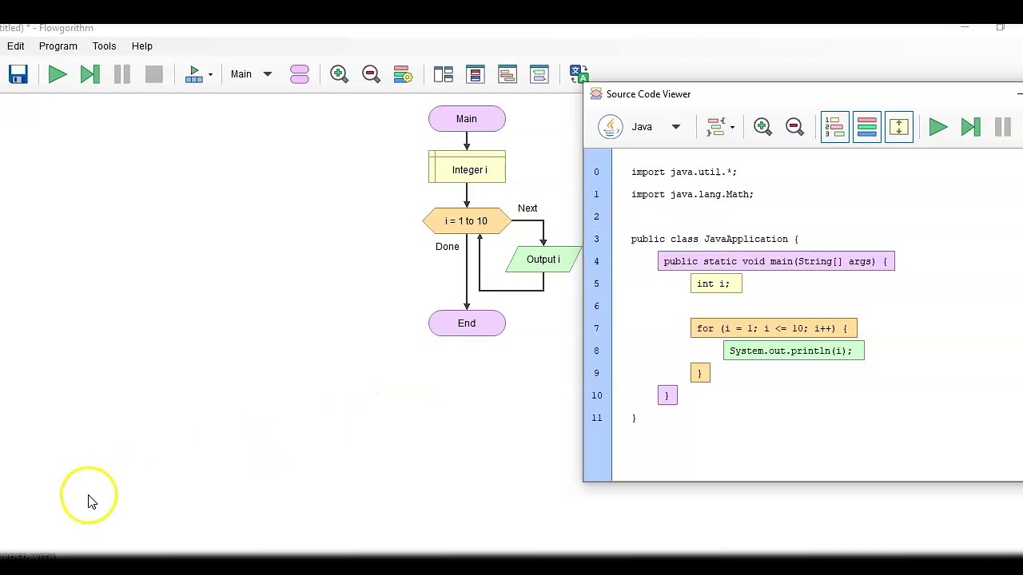The image size is (1023, 575).
Task: Open the function manager pink shapes icon
Action: tap(300, 74)
